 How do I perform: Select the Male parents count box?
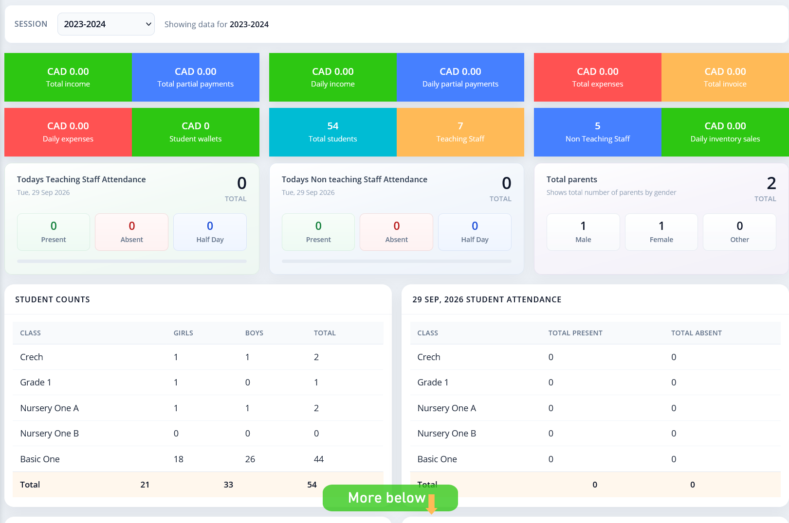pos(583,232)
